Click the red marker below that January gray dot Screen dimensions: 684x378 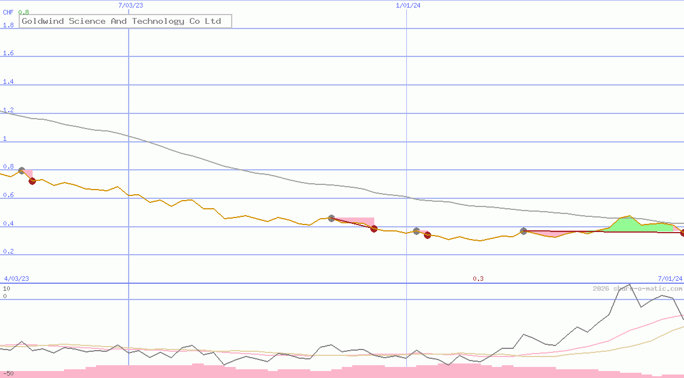[x=427, y=236]
